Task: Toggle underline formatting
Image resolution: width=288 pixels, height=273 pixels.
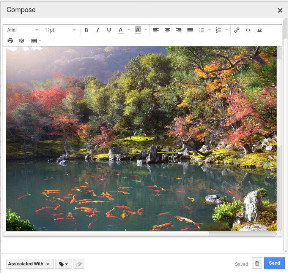Action: tap(109, 30)
